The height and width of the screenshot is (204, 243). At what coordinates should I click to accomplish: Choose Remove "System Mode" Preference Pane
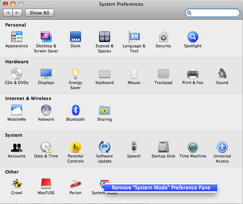(x=161, y=188)
